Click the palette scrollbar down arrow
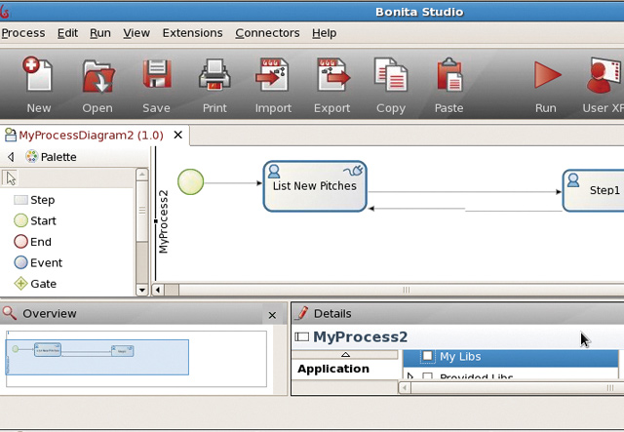Viewport: 624px width, 432px height. click(x=142, y=290)
